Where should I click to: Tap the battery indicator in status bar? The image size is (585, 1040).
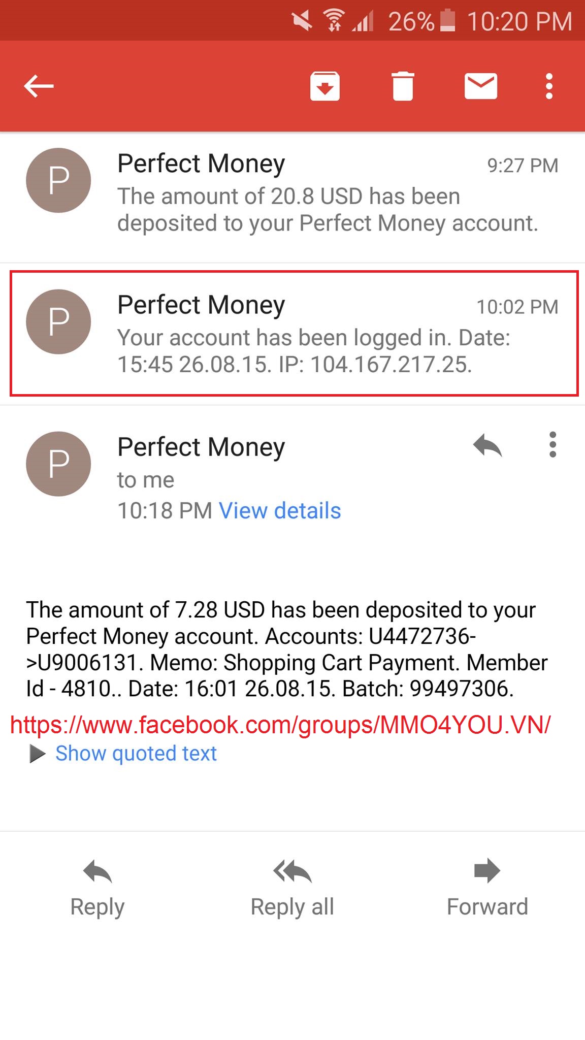click(x=447, y=21)
